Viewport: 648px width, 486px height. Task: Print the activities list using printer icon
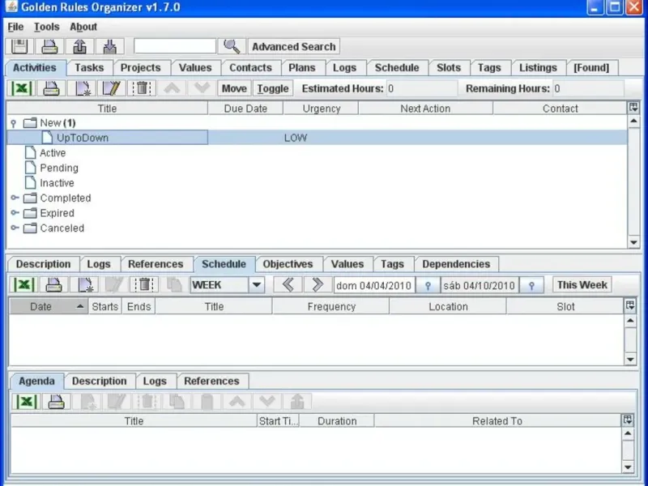pos(51,88)
